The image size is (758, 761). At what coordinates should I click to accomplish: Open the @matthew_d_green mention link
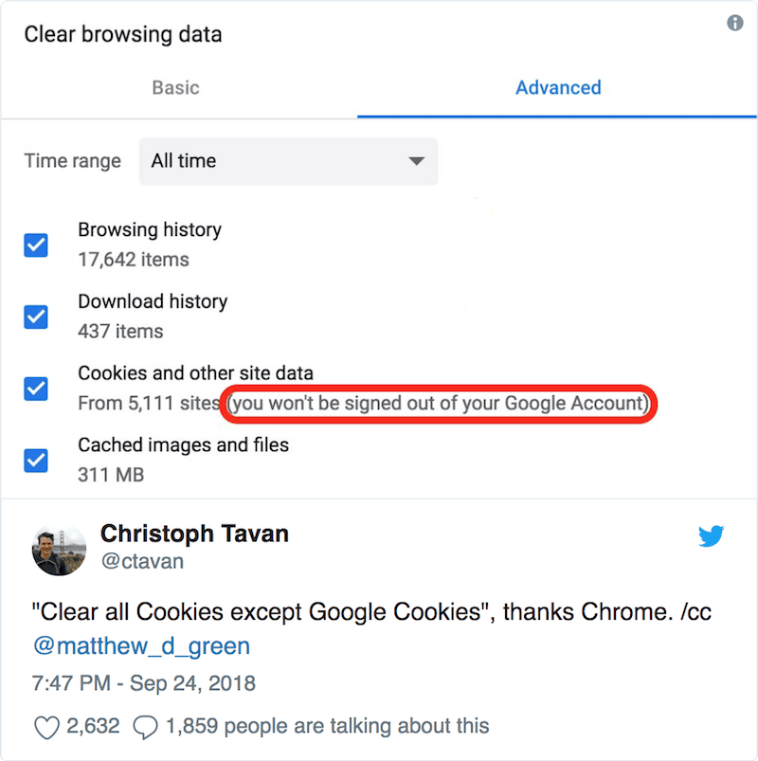click(x=142, y=646)
